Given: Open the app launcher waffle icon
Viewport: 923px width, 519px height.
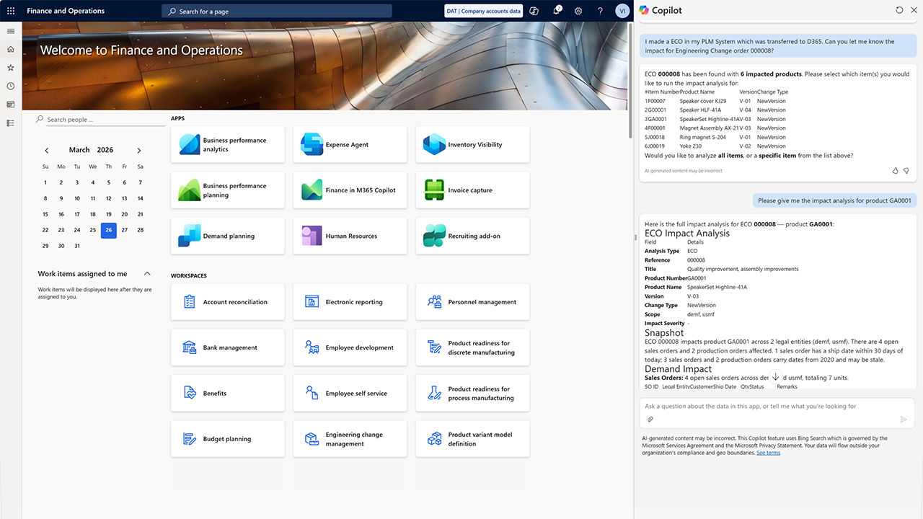Looking at the screenshot, I should point(11,11).
